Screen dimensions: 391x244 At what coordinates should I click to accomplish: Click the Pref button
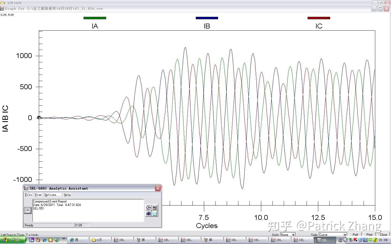(x=355, y=235)
